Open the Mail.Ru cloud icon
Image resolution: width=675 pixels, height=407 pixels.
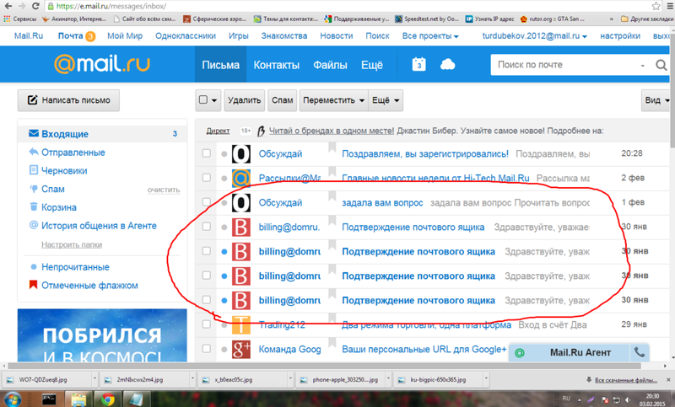[448, 65]
